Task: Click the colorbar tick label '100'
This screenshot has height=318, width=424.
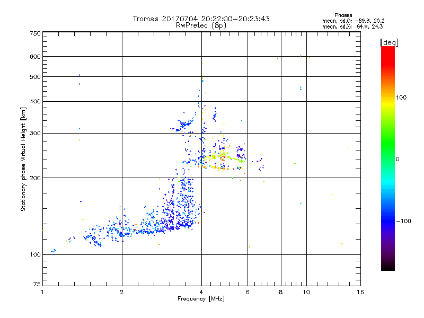Action: pos(401,98)
